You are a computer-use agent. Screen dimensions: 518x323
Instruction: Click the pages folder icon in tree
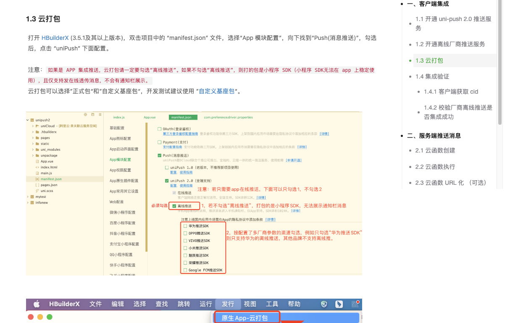38,138
